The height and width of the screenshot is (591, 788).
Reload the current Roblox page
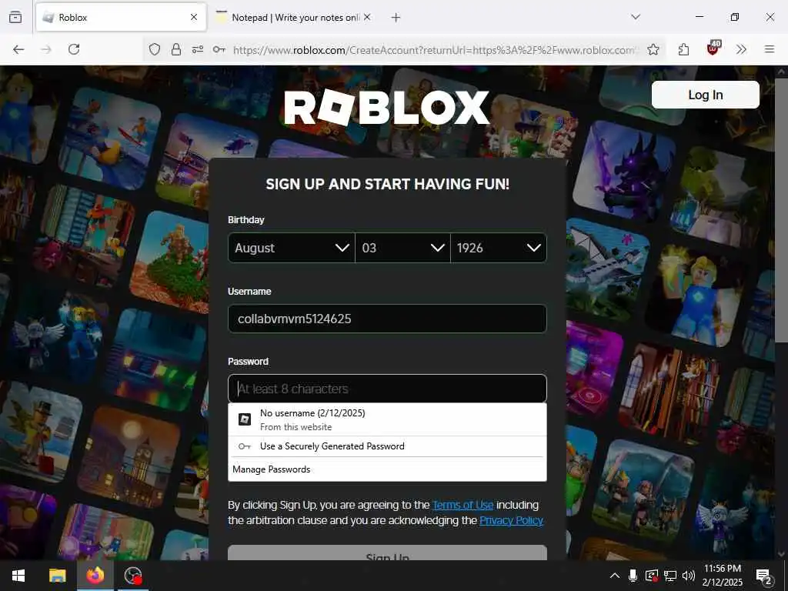(x=74, y=49)
